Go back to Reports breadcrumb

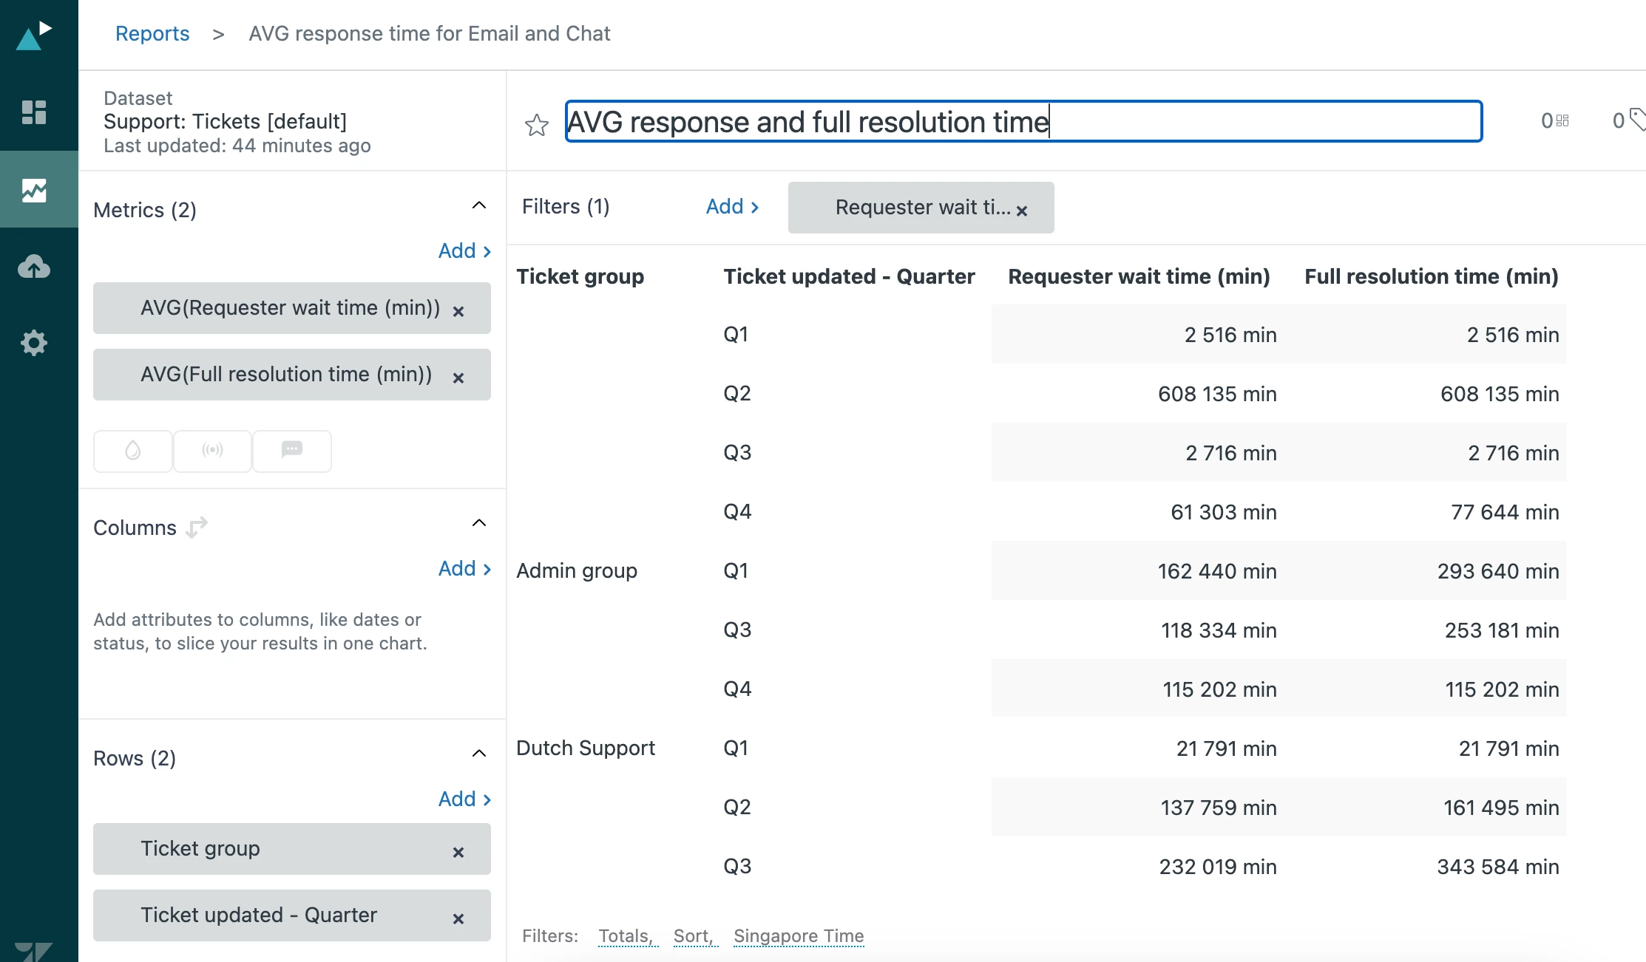[152, 33]
